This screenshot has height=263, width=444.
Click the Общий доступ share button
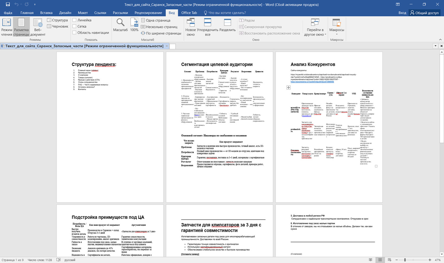[x=424, y=13]
